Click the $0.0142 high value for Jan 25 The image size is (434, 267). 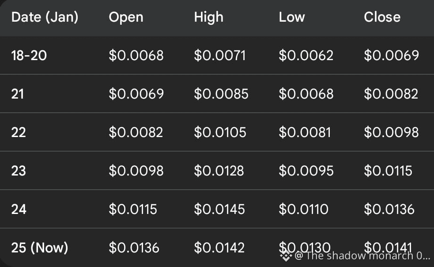219,248
